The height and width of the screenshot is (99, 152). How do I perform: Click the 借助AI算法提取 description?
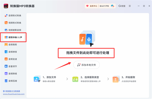[x=49, y=81]
